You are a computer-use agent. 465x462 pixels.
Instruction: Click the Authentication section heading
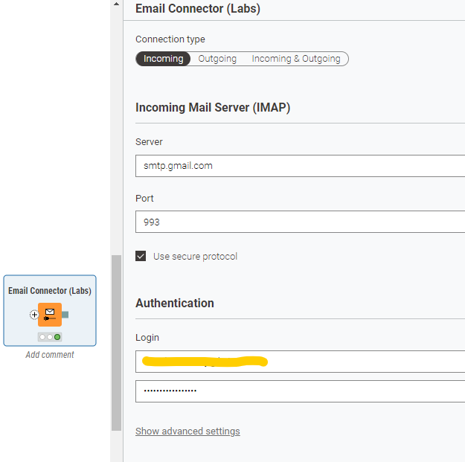point(175,304)
